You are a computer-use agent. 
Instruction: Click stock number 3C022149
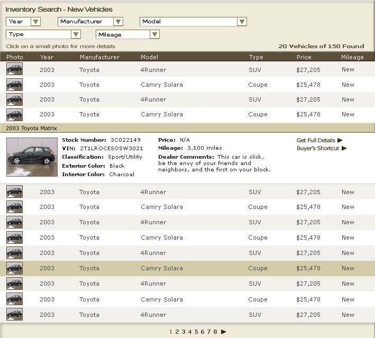(125, 140)
